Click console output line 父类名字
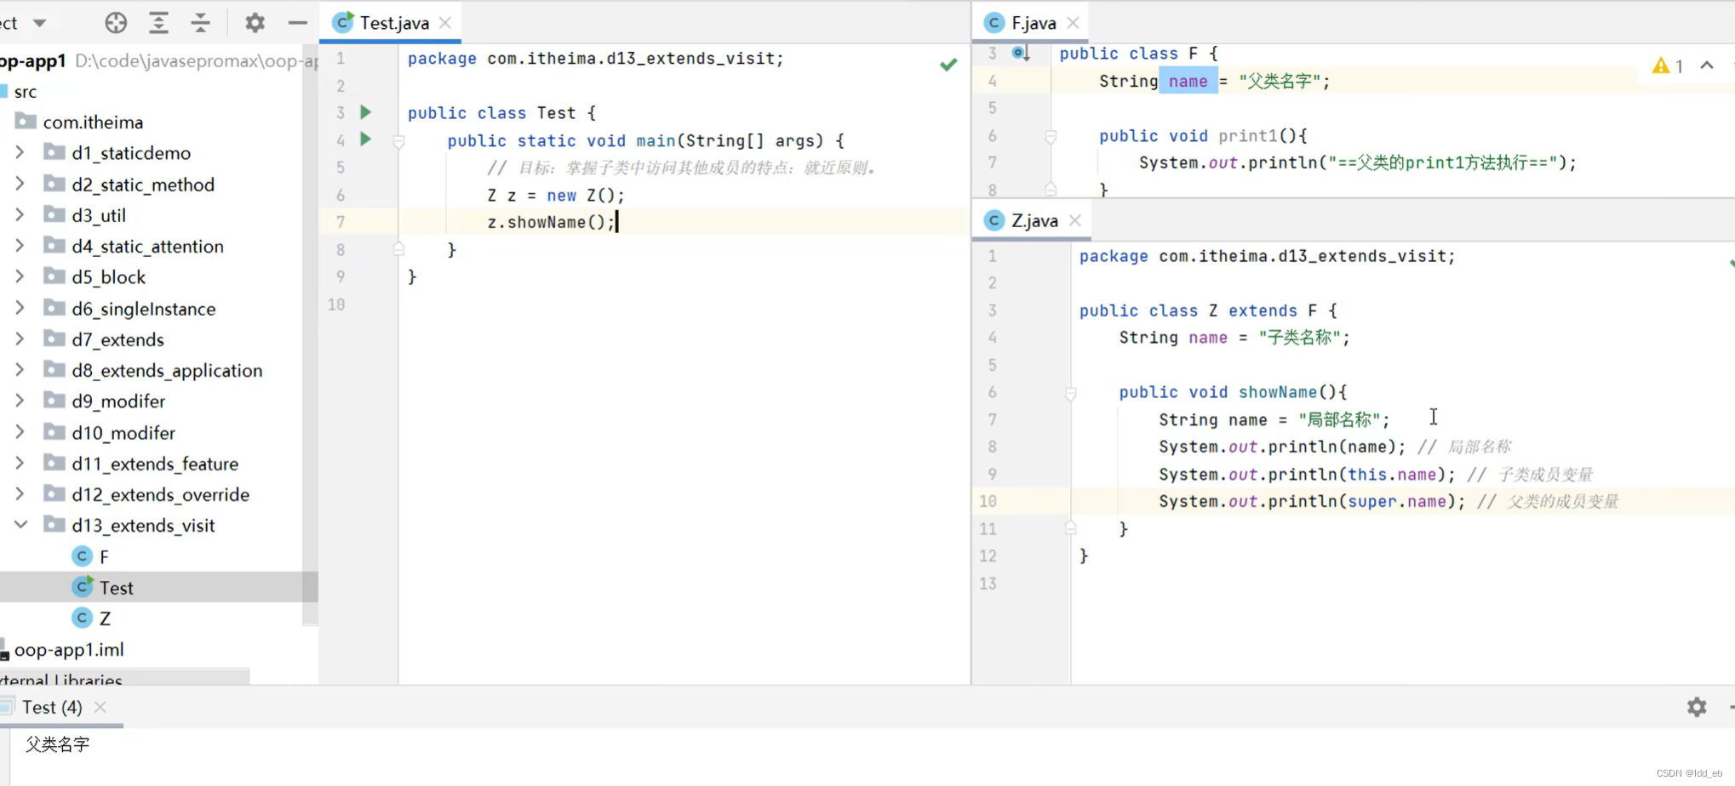1735x786 pixels. coord(57,743)
